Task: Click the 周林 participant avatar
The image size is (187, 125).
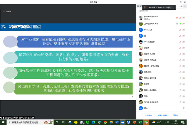Action: point(141,108)
